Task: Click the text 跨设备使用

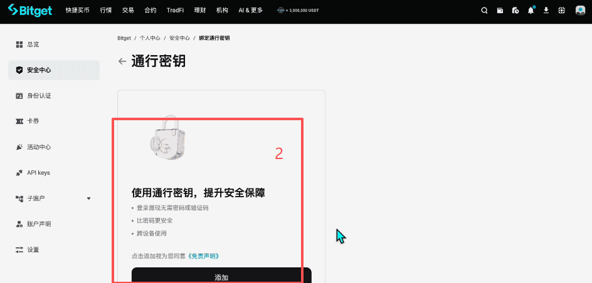Action: (151, 234)
